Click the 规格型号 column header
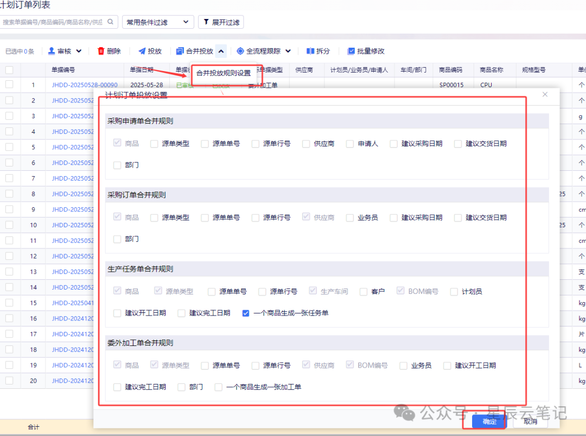 pyautogui.click(x=534, y=70)
